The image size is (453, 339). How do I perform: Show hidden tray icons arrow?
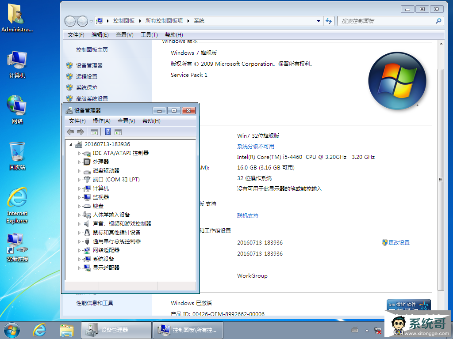pyautogui.click(x=367, y=331)
